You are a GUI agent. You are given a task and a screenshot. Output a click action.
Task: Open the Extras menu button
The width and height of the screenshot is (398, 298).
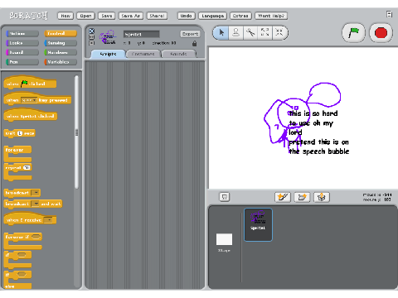(x=240, y=16)
